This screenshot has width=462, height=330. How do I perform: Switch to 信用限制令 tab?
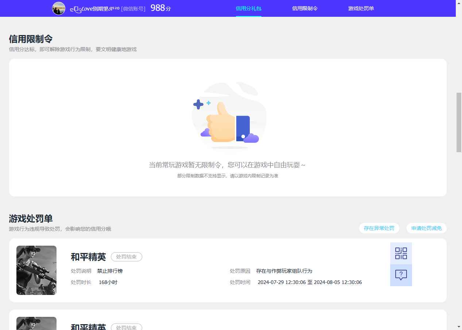(305, 8)
